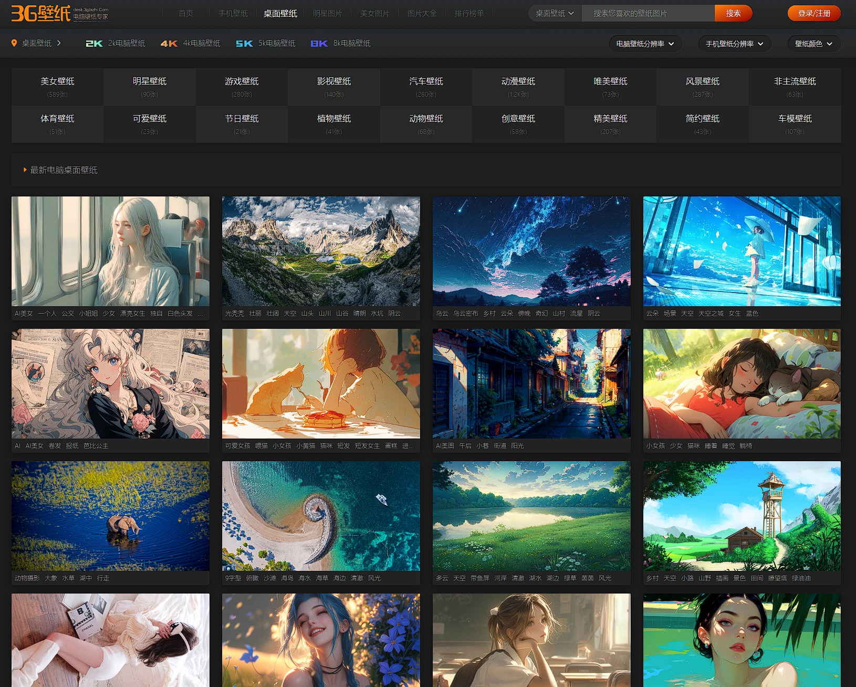
Task: Open the 桌面壁纸 search category selector
Action: pyautogui.click(x=555, y=13)
